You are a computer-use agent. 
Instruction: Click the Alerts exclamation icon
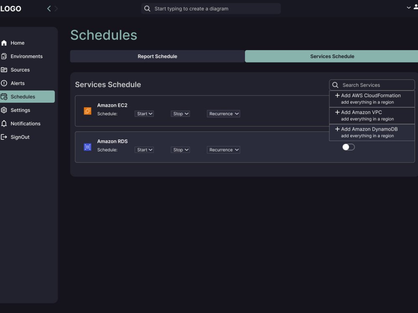[x=4, y=83]
